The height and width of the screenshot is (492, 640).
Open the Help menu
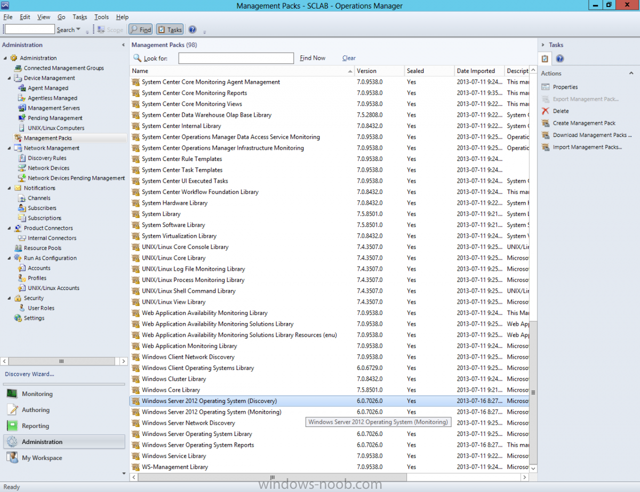pyautogui.click(x=122, y=17)
